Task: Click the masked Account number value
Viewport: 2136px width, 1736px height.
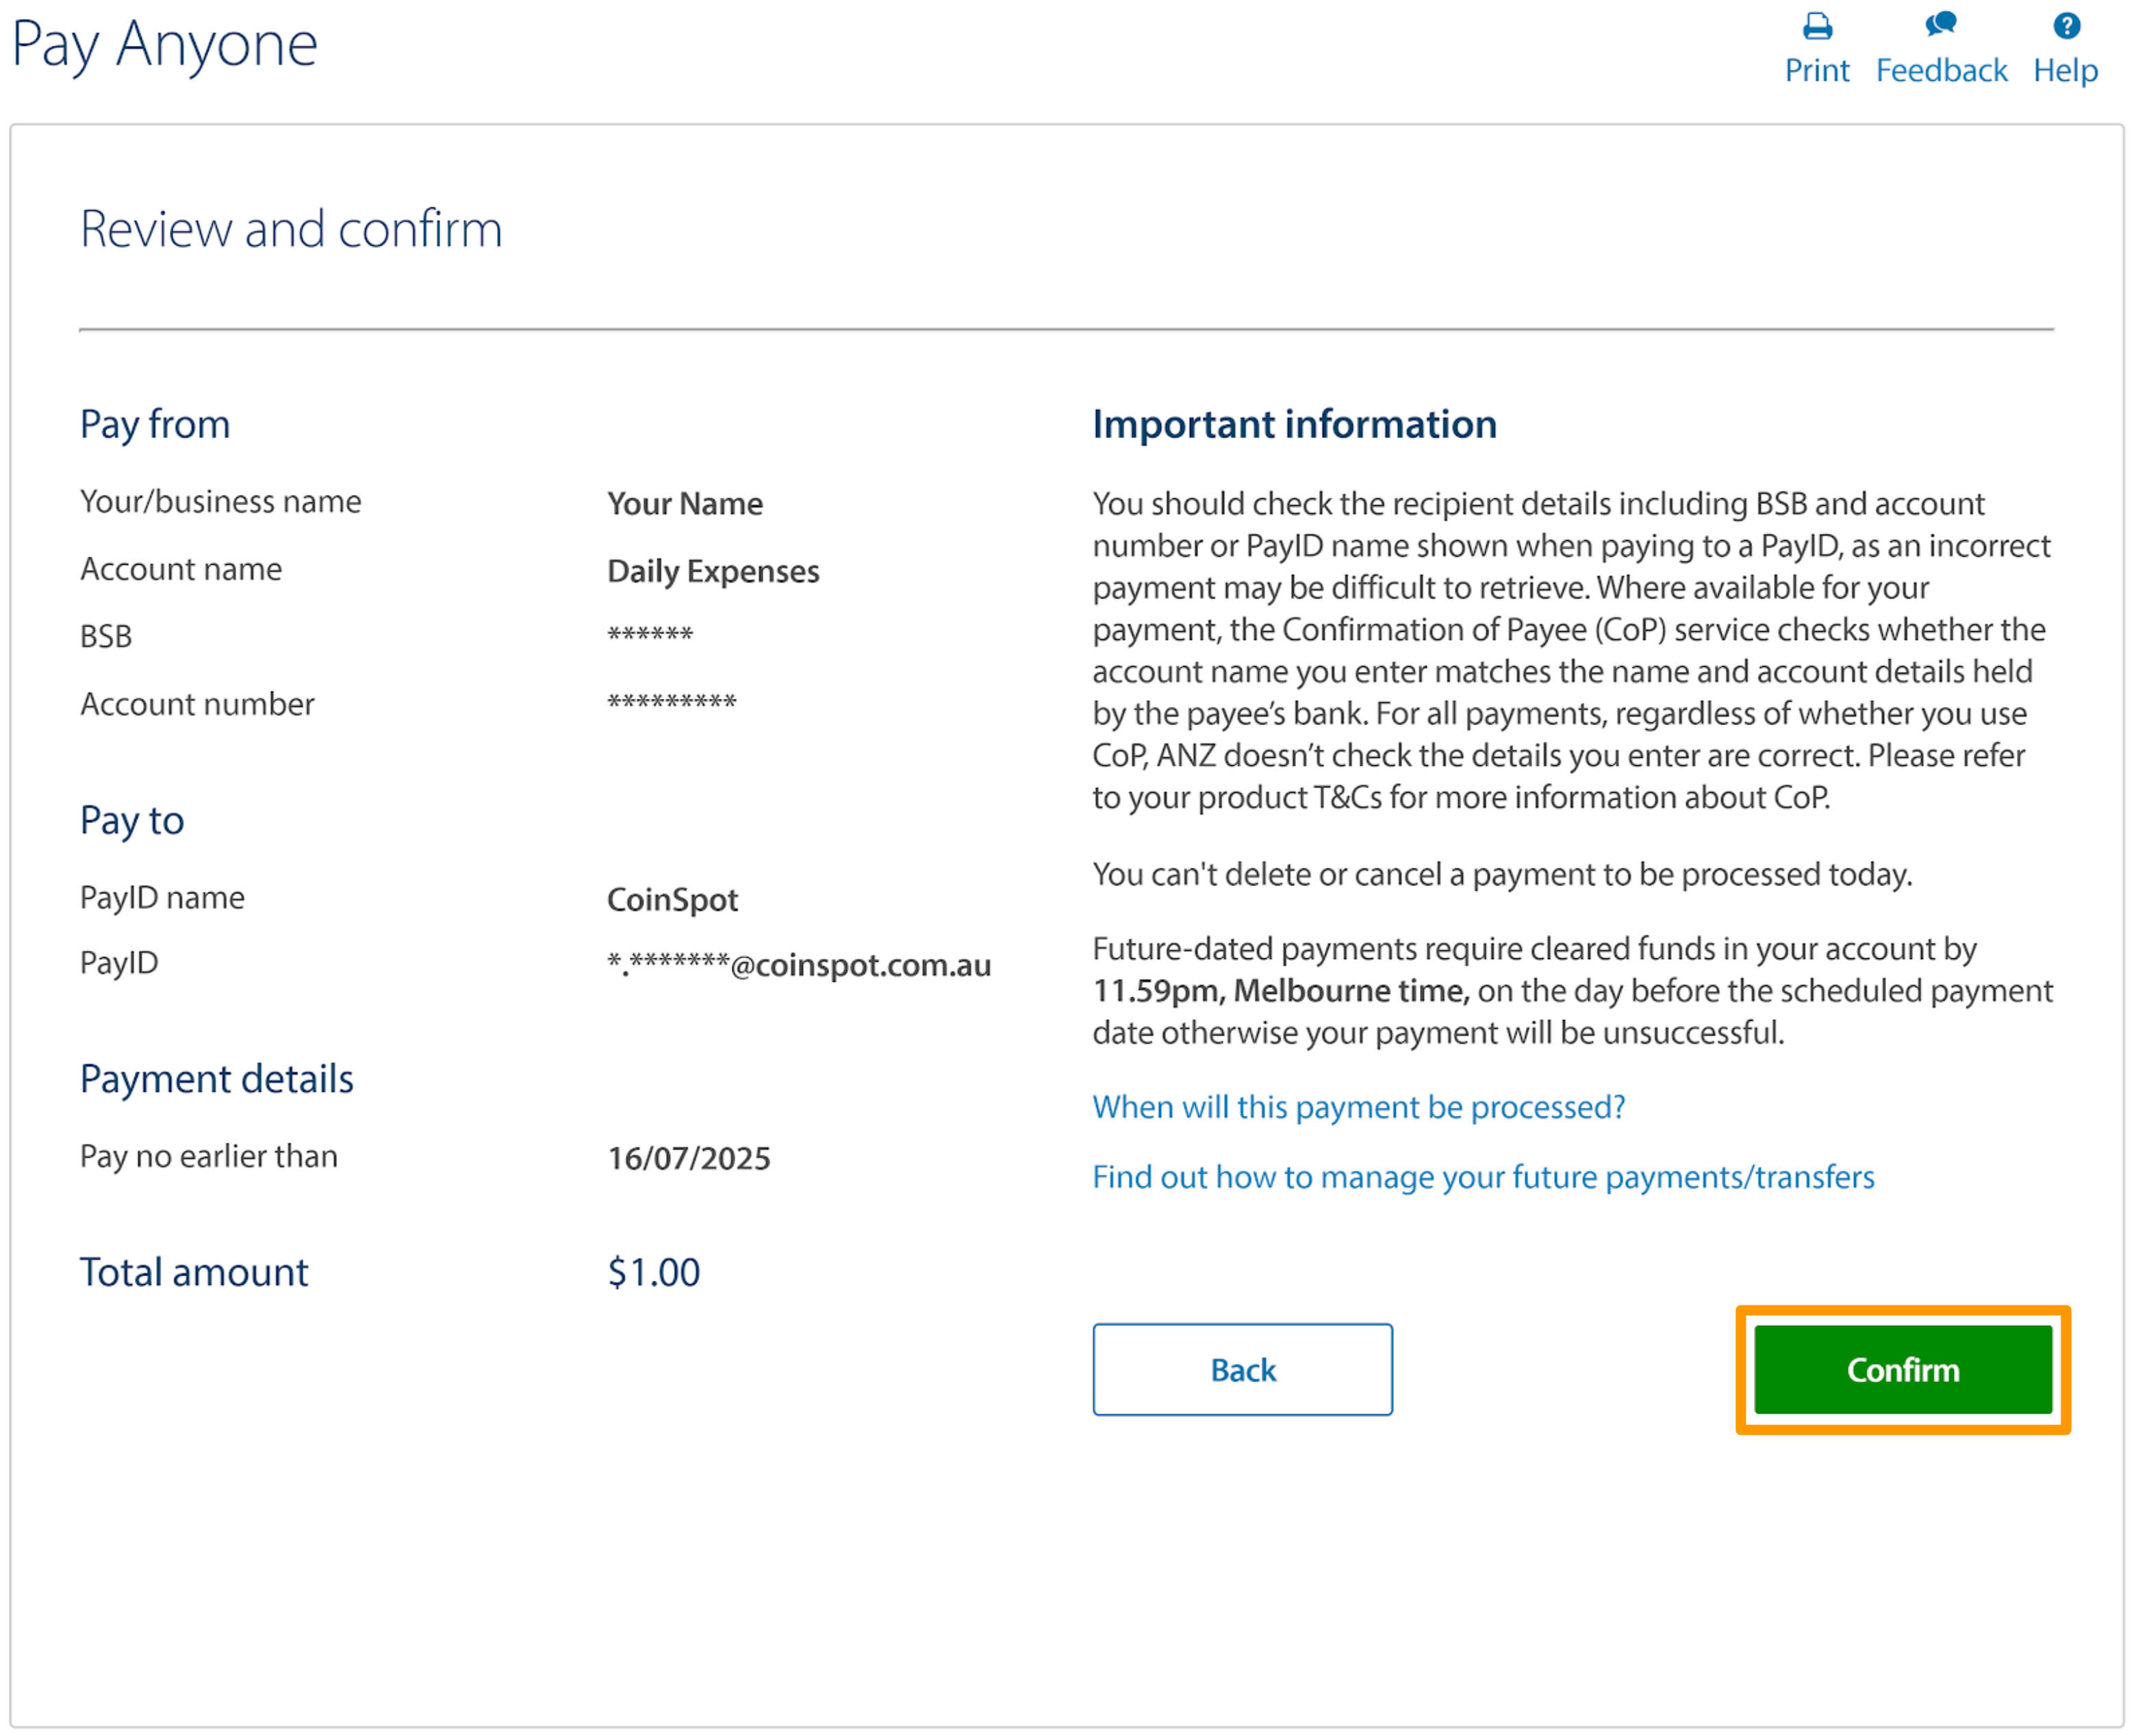Action: 672,702
